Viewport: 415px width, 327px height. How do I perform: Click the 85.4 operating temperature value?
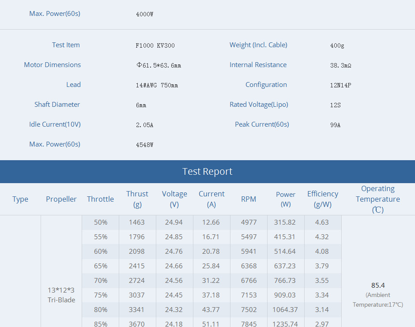[x=378, y=286]
